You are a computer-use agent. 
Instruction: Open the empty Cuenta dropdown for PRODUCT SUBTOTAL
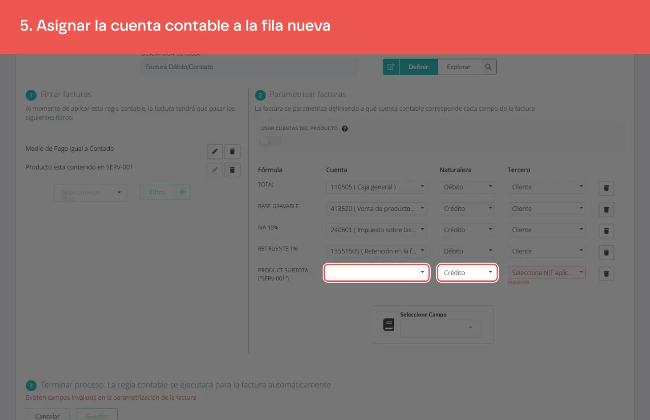pos(376,273)
